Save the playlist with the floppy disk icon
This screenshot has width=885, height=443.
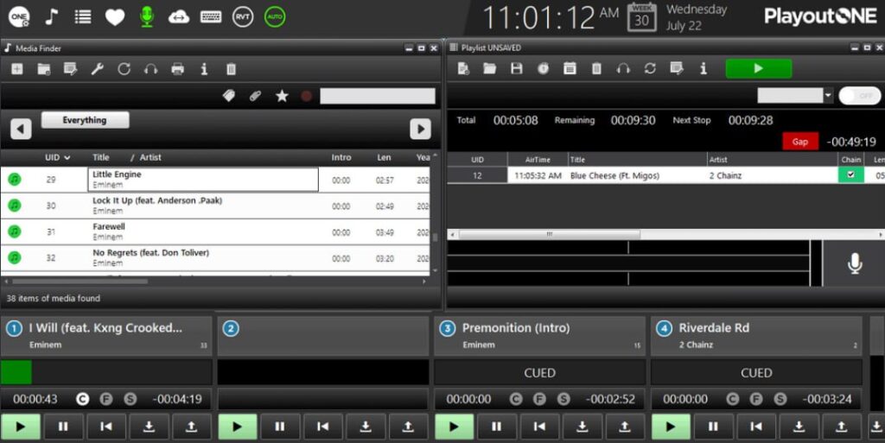517,69
